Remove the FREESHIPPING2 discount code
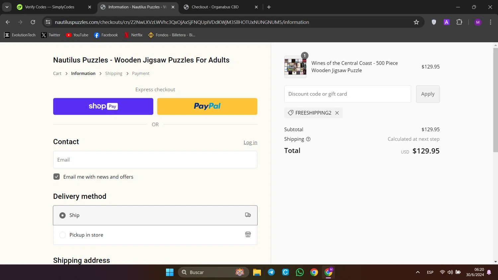Image resolution: width=498 pixels, height=280 pixels. (x=337, y=113)
